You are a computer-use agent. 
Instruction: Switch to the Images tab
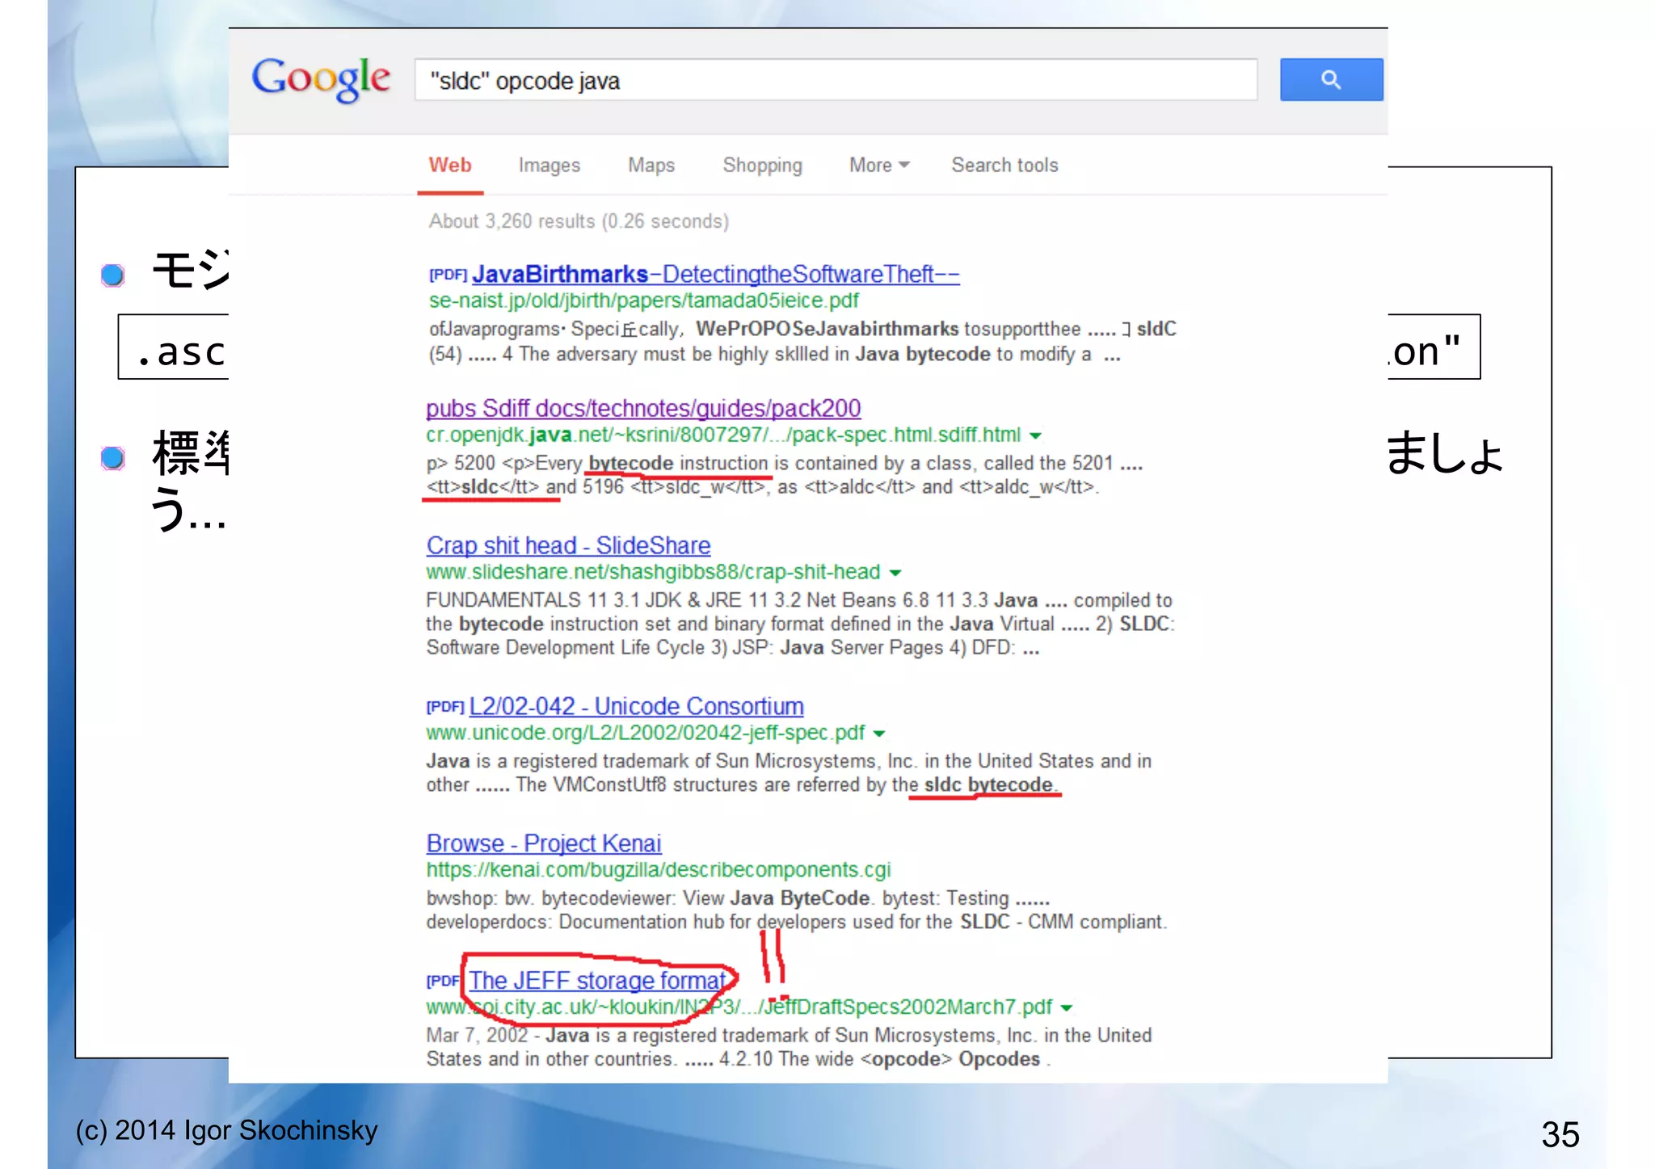coord(549,165)
